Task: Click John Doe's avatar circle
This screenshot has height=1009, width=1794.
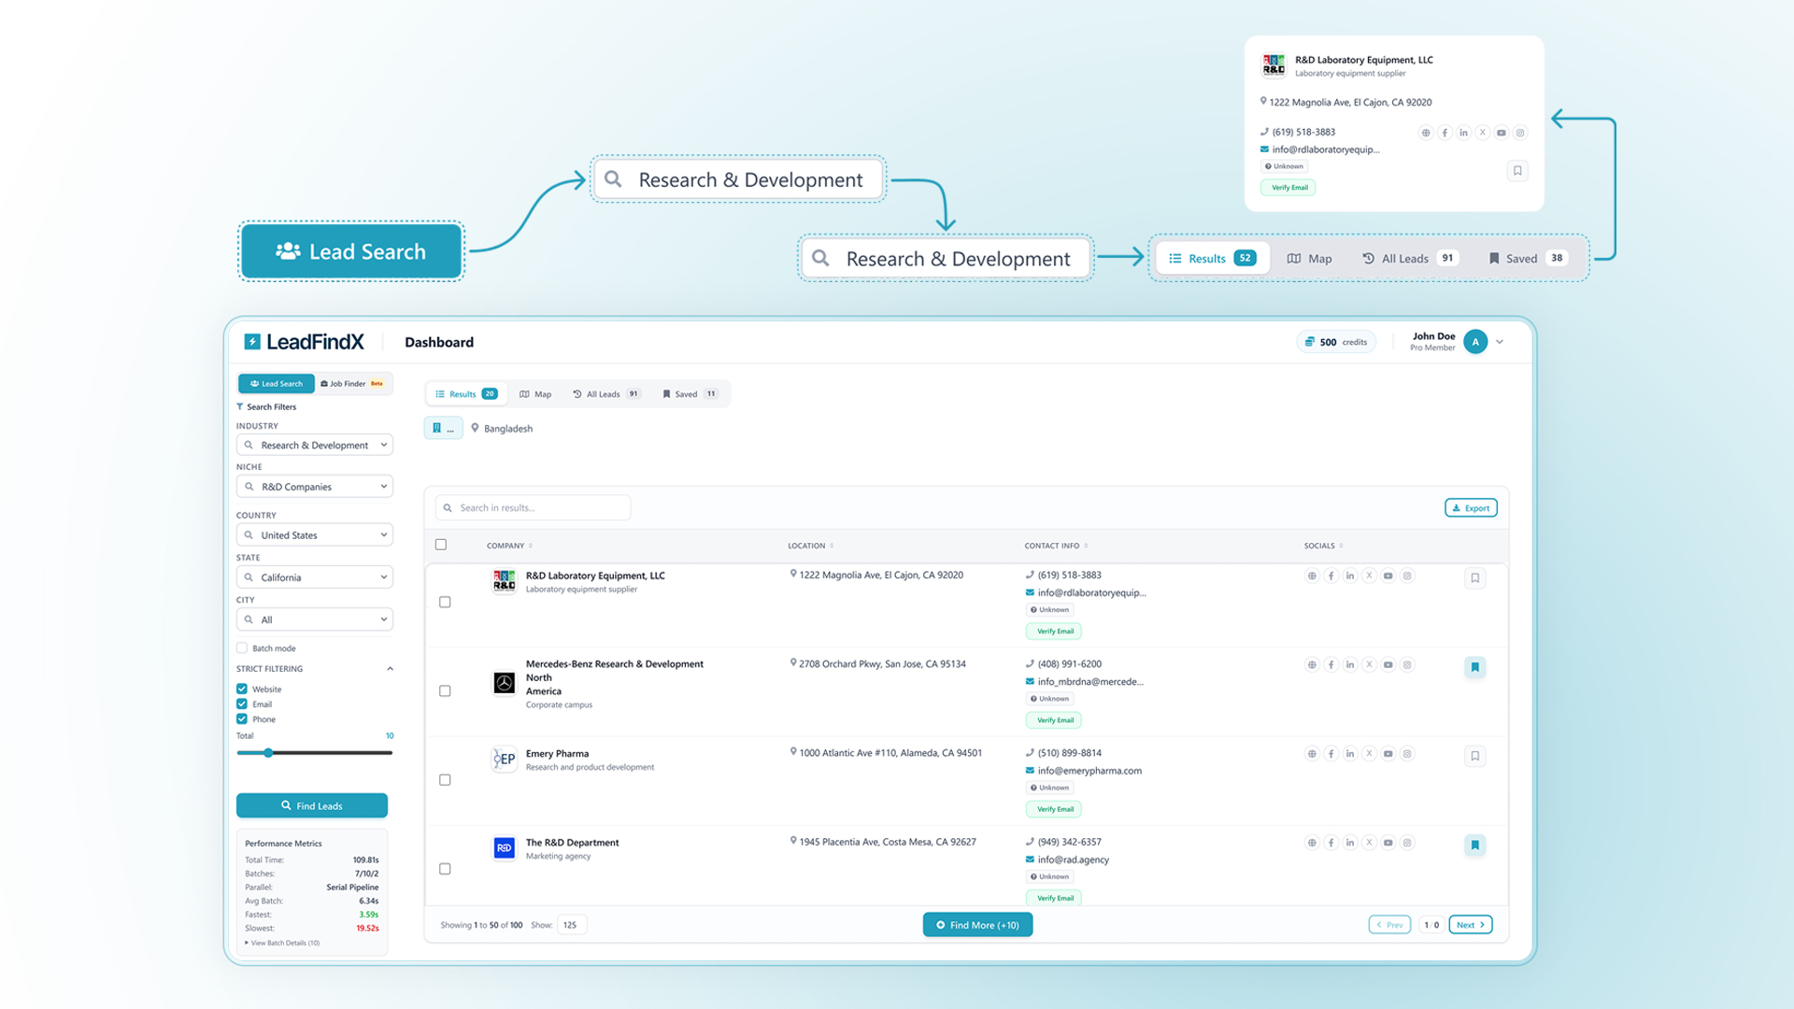Action: click(1475, 342)
